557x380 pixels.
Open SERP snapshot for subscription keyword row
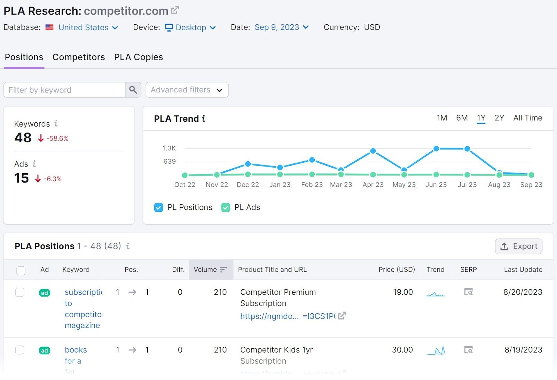click(x=468, y=292)
